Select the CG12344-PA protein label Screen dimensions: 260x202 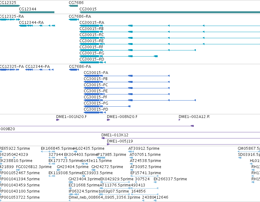38,67
